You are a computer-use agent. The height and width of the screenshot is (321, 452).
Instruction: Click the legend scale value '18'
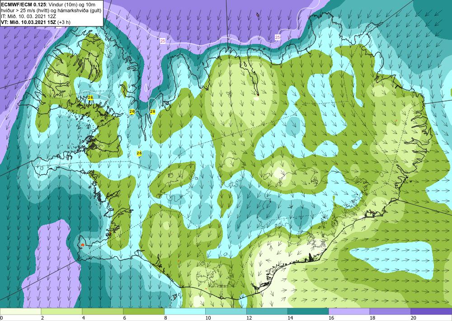[372, 318]
